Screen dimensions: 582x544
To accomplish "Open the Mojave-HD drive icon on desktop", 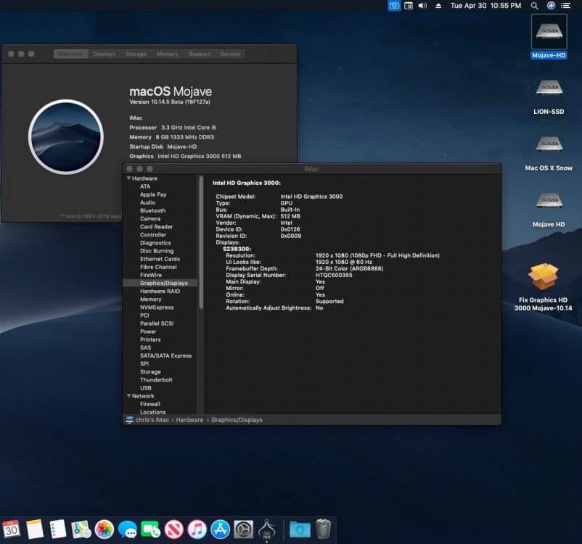I will [x=549, y=31].
